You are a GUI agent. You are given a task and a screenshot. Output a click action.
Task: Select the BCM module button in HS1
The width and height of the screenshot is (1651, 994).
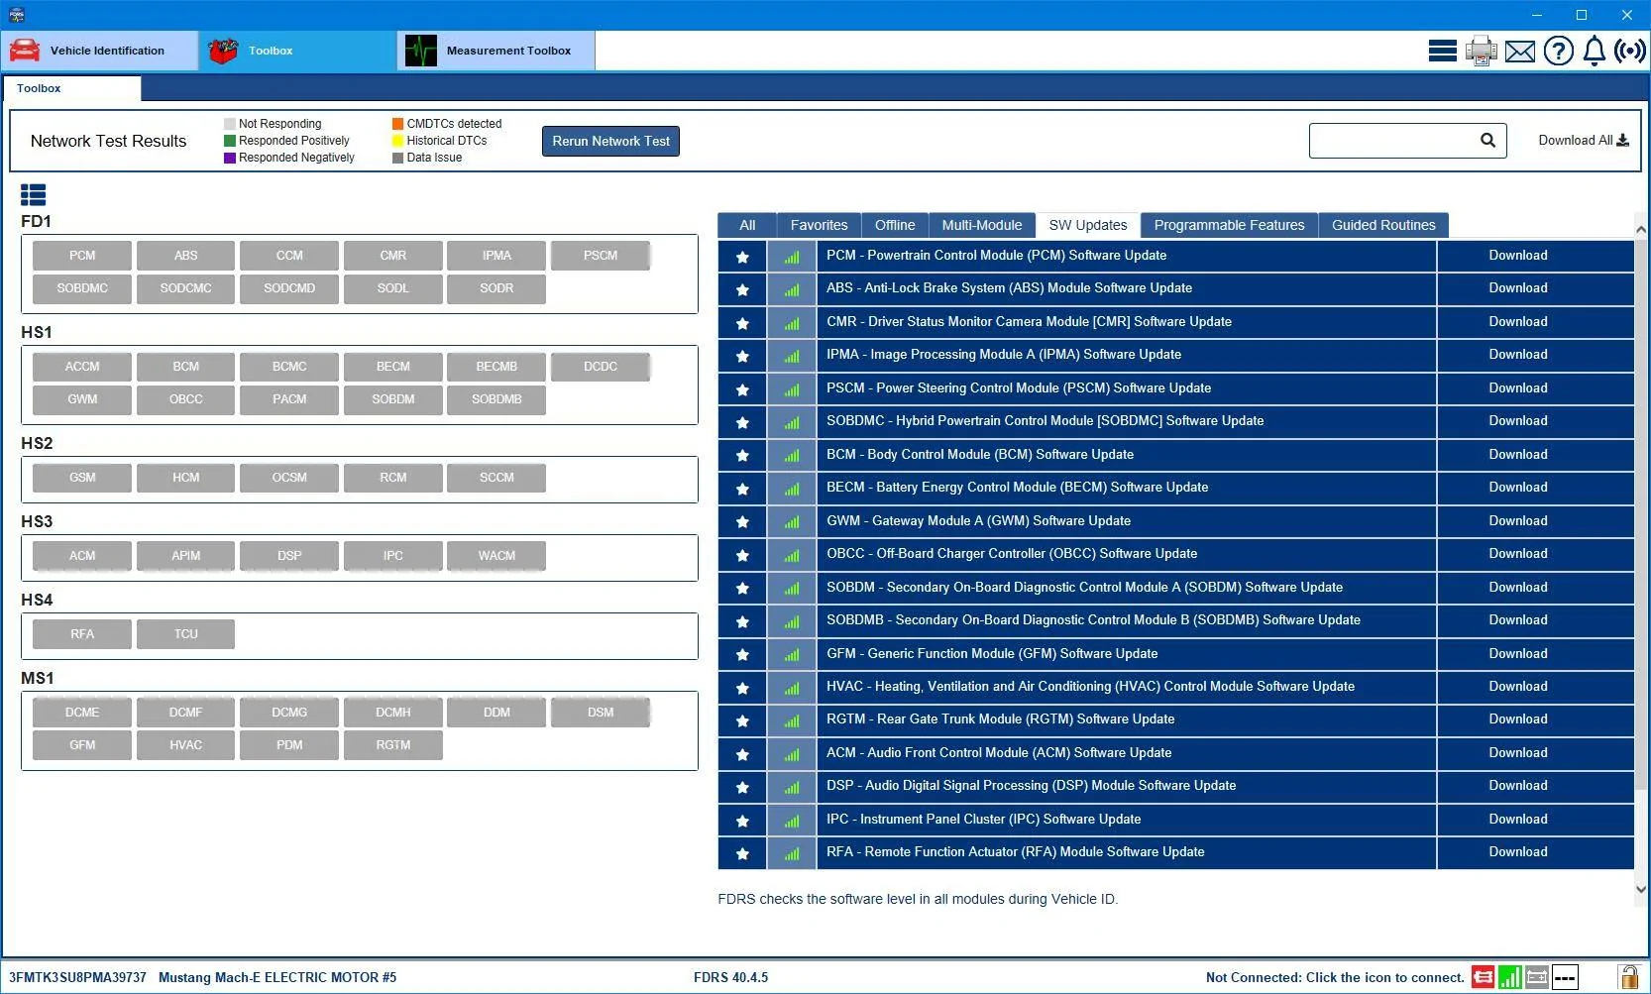pyautogui.click(x=186, y=367)
